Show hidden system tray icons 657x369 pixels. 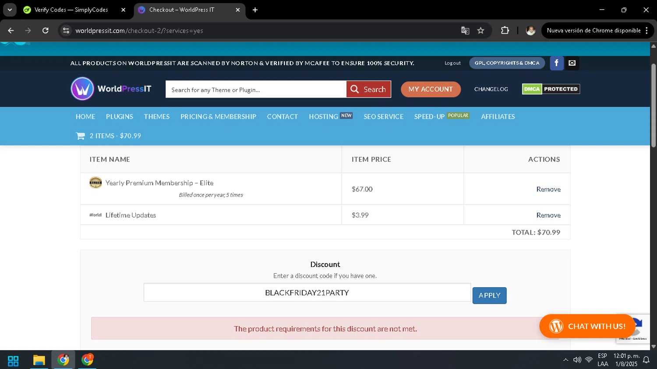pyautogui.click(x=565, y=360)
